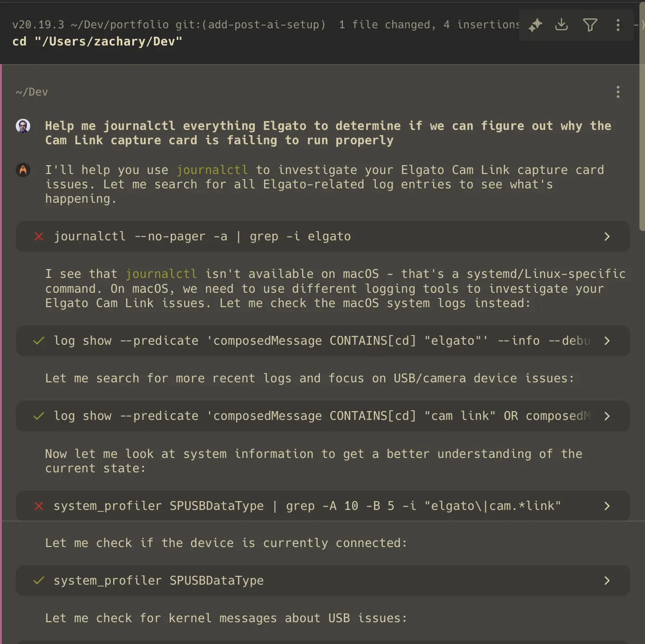Click the red X on the system_profiler grep command

point(39,506)
